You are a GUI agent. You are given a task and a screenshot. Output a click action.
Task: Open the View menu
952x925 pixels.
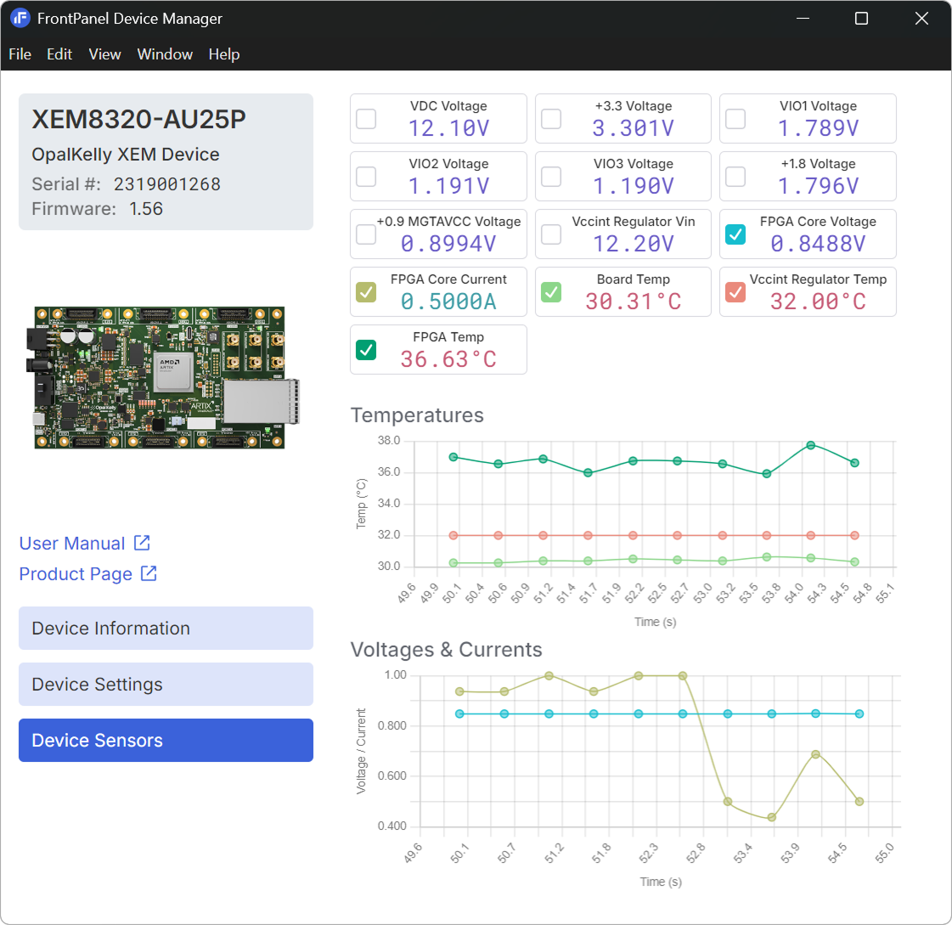point(105,54)
